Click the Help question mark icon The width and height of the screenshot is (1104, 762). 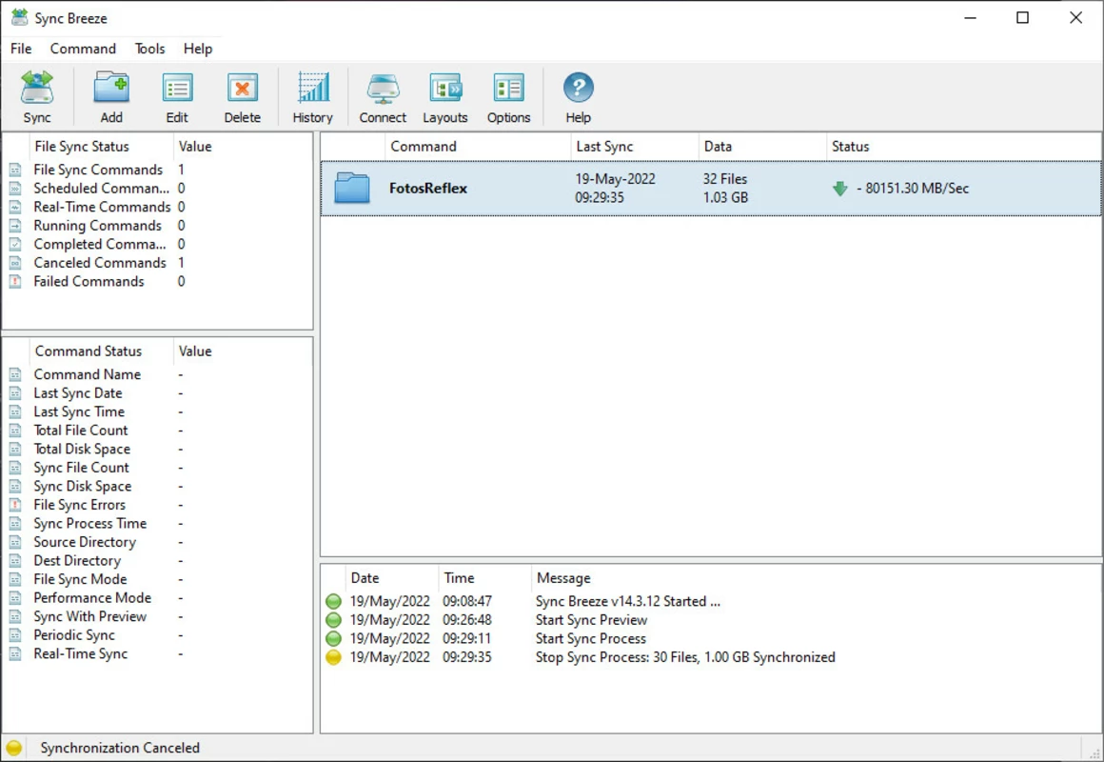tap(578, 89)
